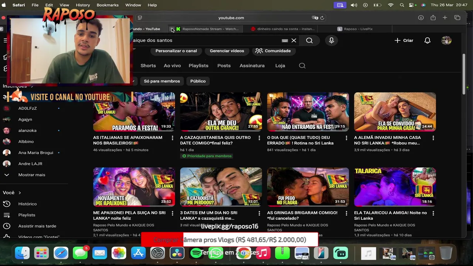Click the page vertical scrollbar
Image resolution: width=473 pixels, height=266 pixels.
click(x=464, y=74)
